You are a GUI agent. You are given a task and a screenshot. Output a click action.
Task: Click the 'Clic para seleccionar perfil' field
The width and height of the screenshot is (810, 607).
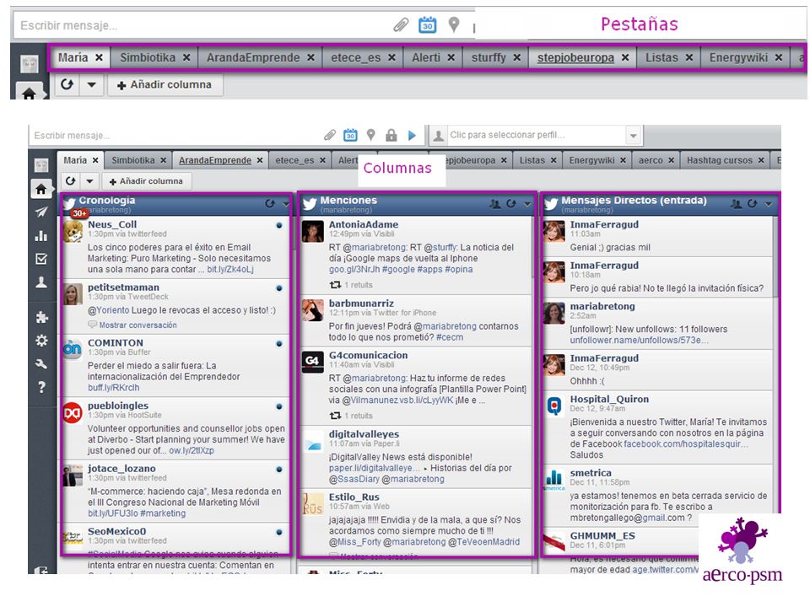point(537,135)
